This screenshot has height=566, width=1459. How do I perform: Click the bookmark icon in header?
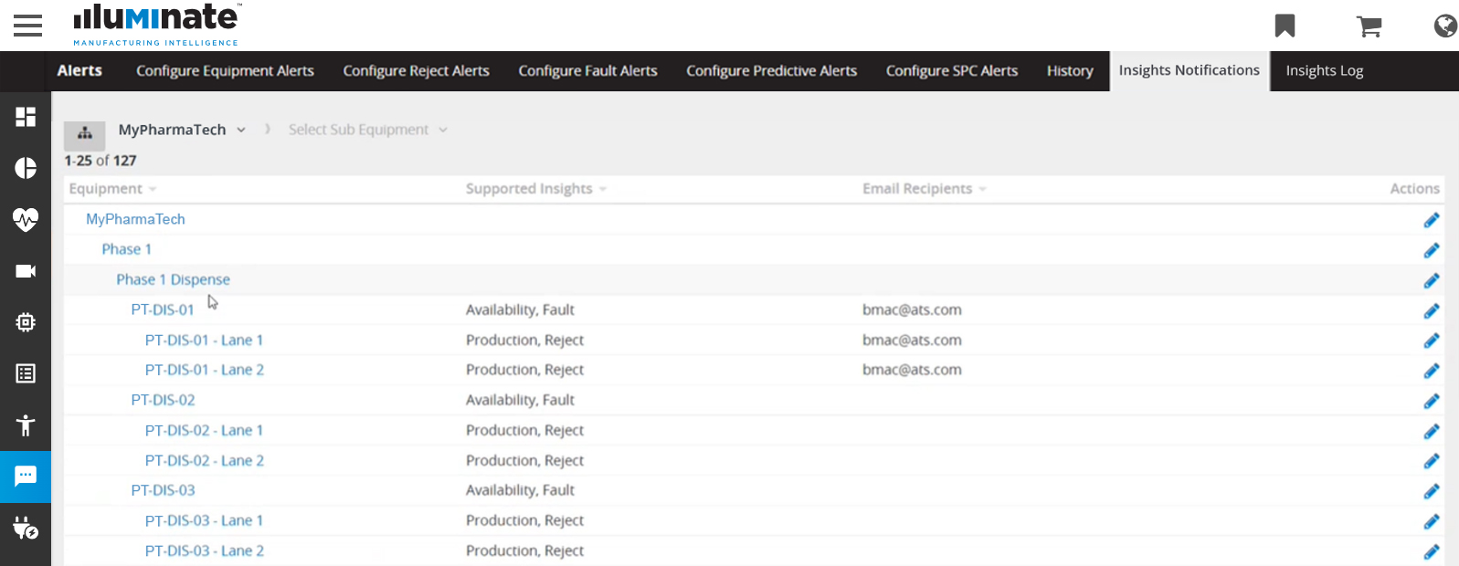pyautogui.click(x=1285, y=26)
